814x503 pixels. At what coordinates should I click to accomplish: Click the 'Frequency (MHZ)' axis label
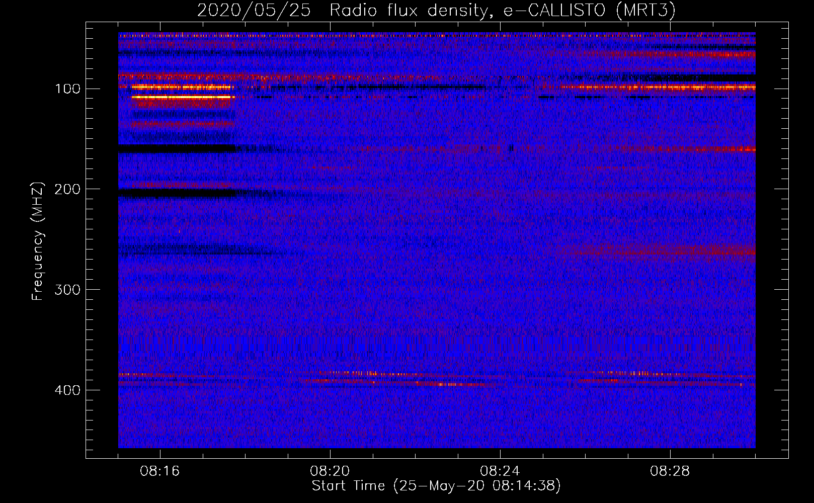coord(38,242)
